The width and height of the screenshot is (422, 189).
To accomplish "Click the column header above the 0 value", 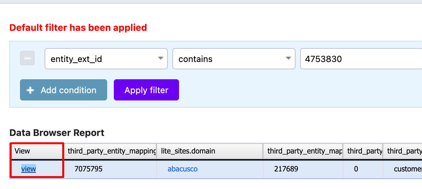I will pyautogui.click(x=363, y=151).
